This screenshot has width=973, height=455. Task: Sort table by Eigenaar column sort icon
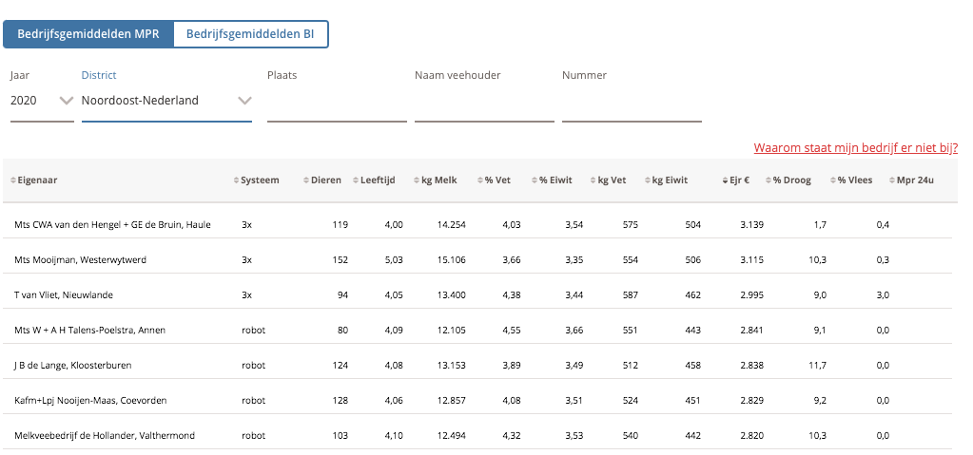click(x=13, y=180)
